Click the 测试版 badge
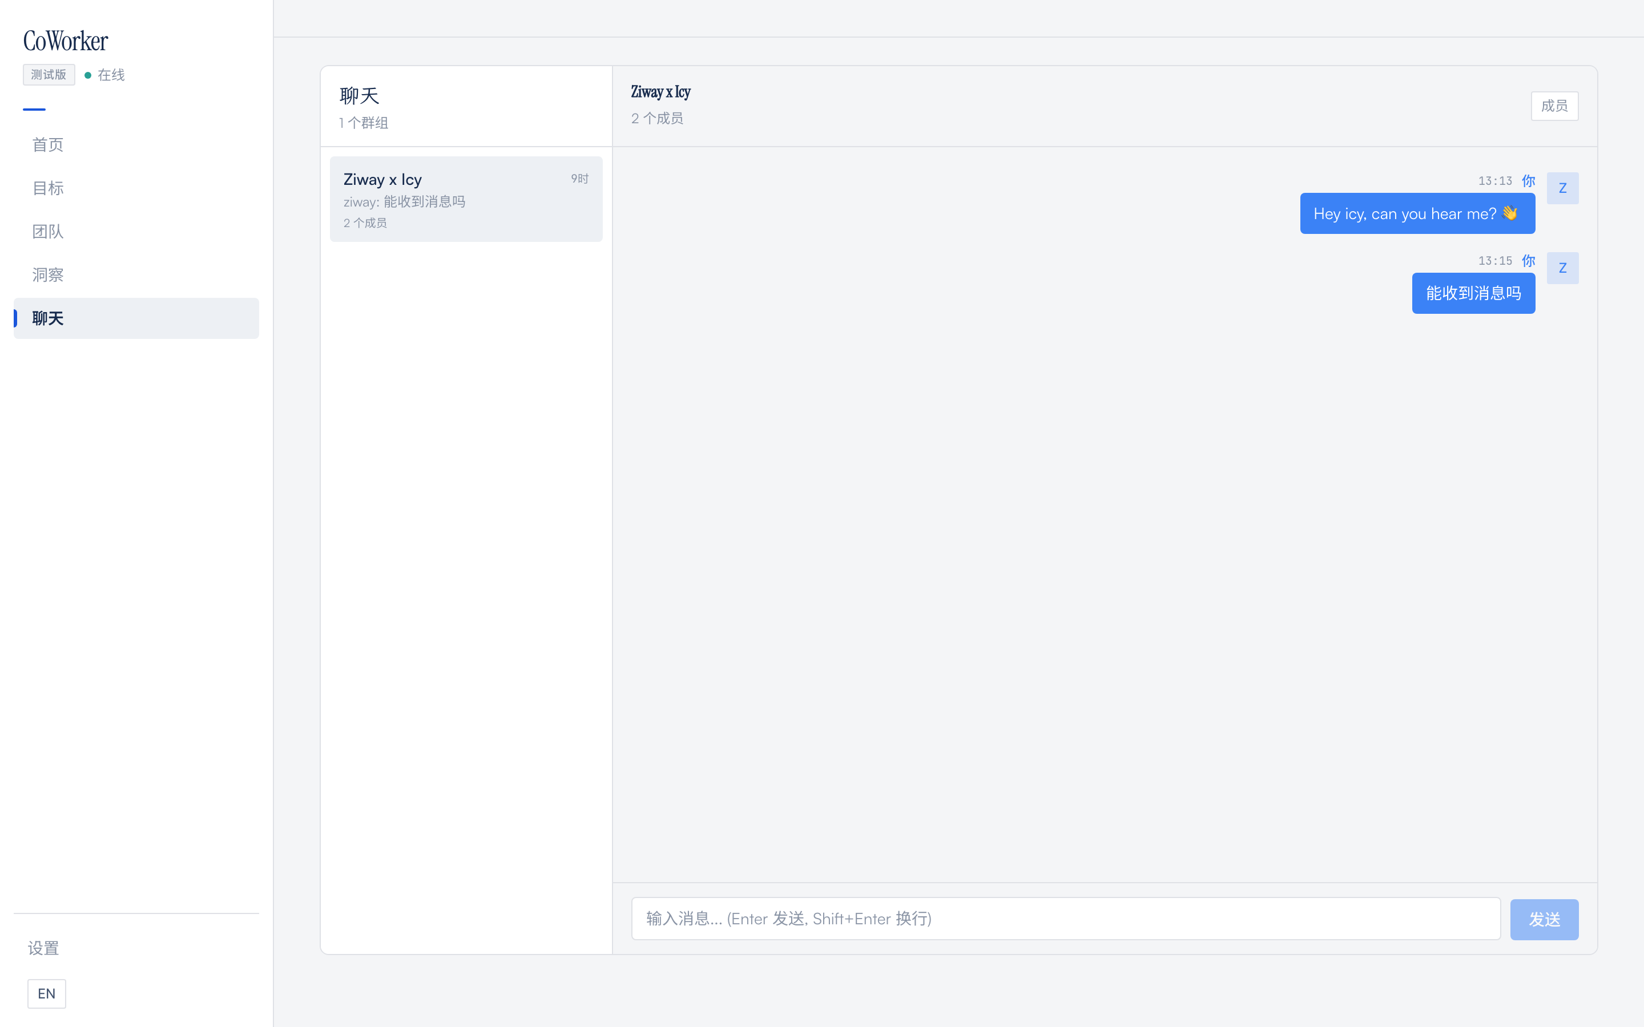The image size is (1644, 1027). coord(49,75)
